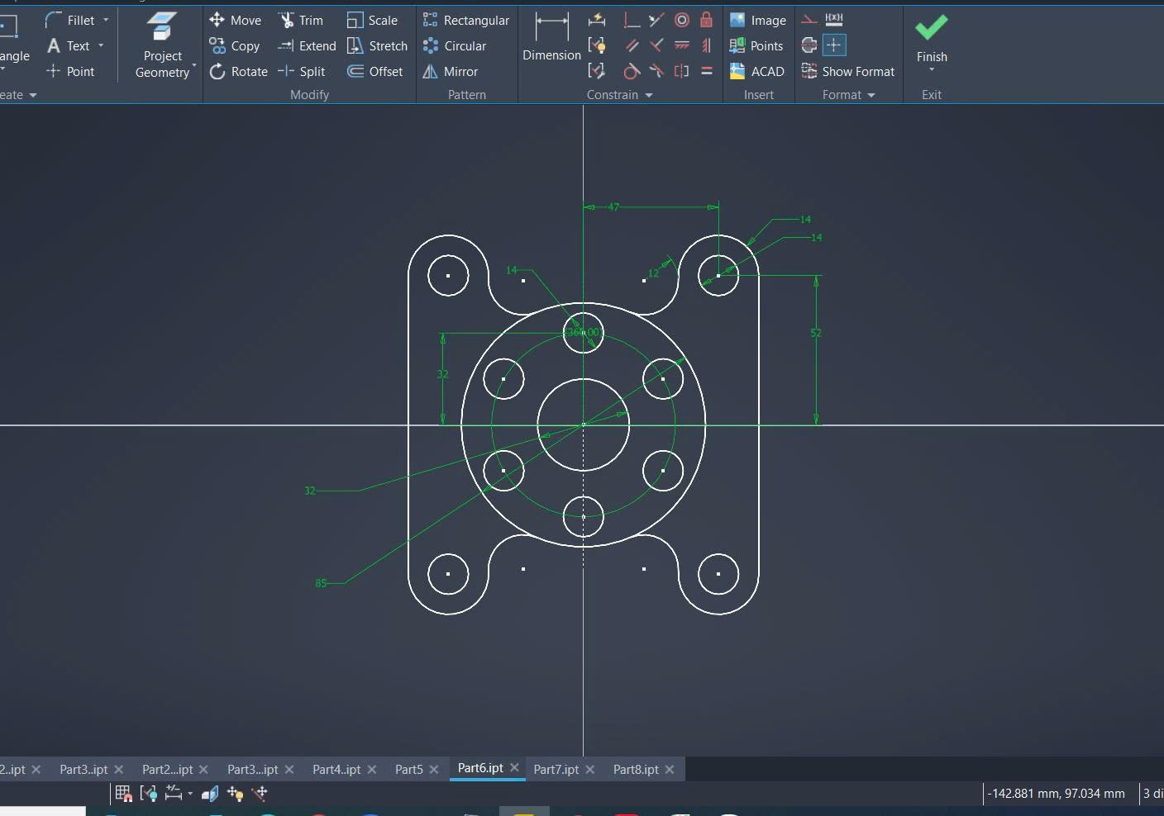Switch to the Part7.ipt tab
1164x816 pixels.
coord(556,769)
